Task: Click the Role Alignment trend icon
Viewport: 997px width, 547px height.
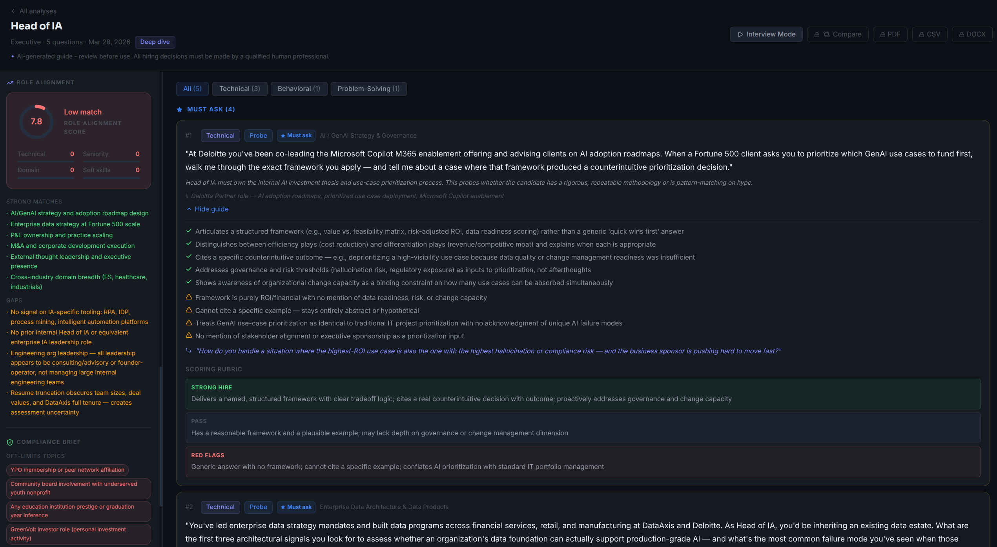Action: [10, 82]
